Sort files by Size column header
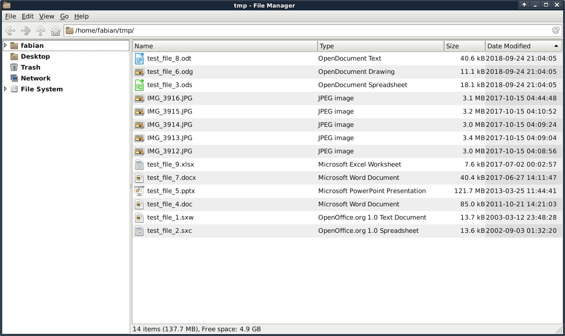 point(464,46)
